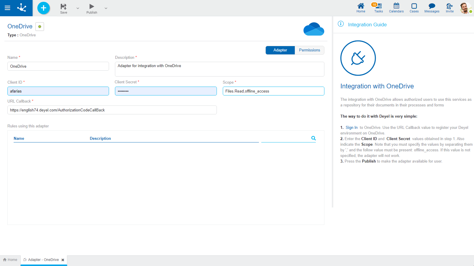Image resolution: width=474 pixels, height=266 pixels.
Task: Sort rules by the Name column header
Action: point(19,138)
